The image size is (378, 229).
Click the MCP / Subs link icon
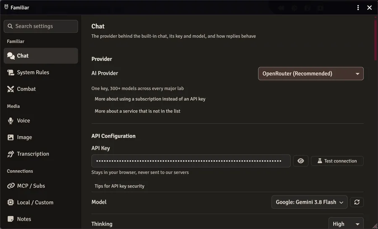pyautogui.click(x=10, y=186)
